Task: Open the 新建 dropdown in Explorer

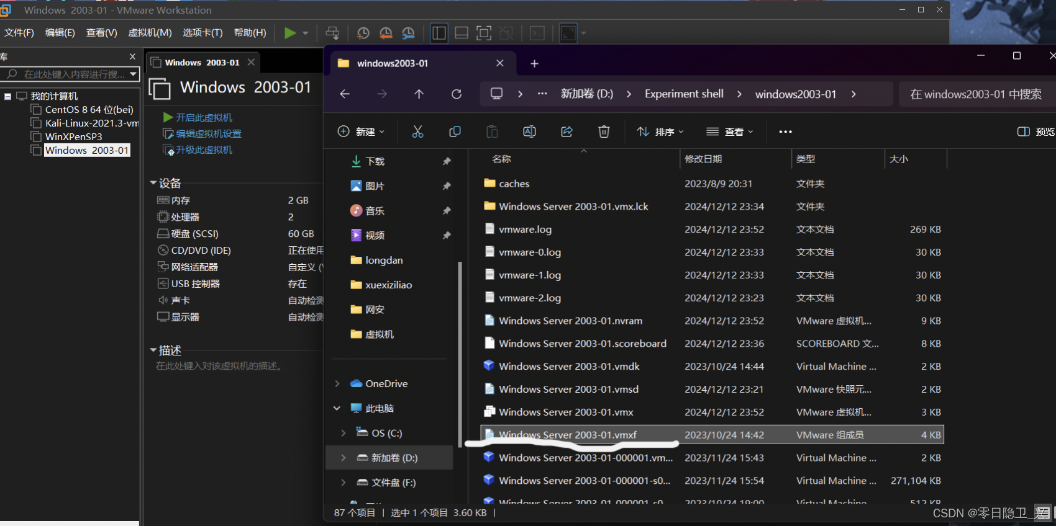Action: (x=361, y=131)
